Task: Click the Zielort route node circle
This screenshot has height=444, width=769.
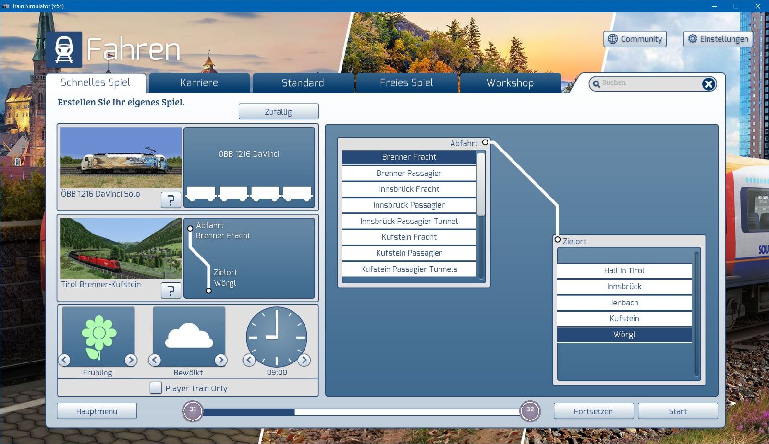Action: [x=558, y=240]
